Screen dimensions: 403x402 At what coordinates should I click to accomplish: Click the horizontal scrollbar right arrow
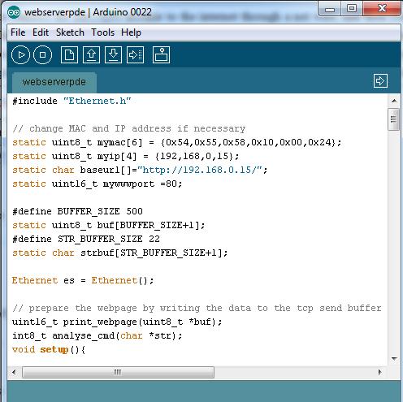pyautogui.click(x=379, y=372)
